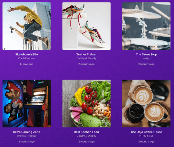
Task: Click The Dojo Coffee House title
Action: tap(146, 132)
